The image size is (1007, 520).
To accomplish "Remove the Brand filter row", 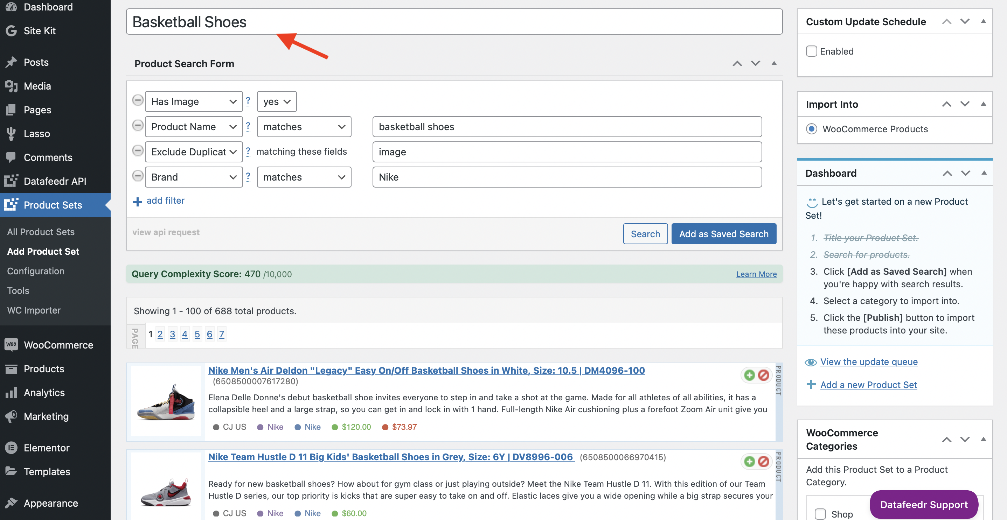I will 138,176.
